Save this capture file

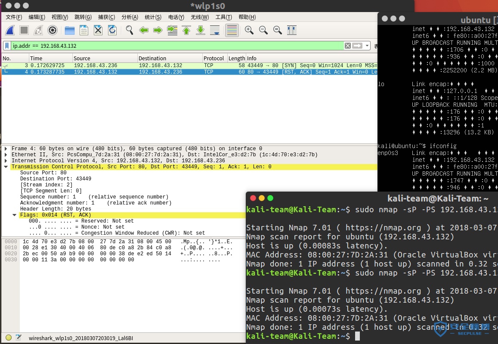coord(84,30)
